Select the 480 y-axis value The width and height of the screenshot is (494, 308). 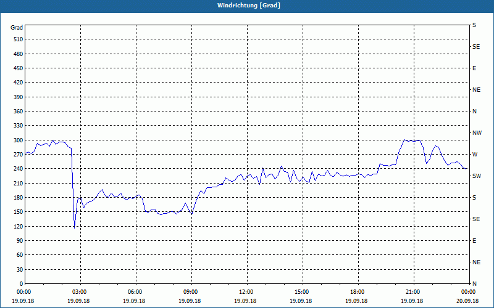pyautogui.click(x=18, y=54)
